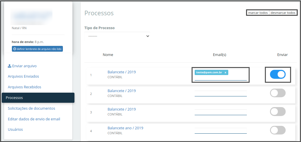Image resolution: width=301 pixels, height=142 pixels.
Task: Disable the Enviar toggle for row 1
Action: (x=278, y=74)
